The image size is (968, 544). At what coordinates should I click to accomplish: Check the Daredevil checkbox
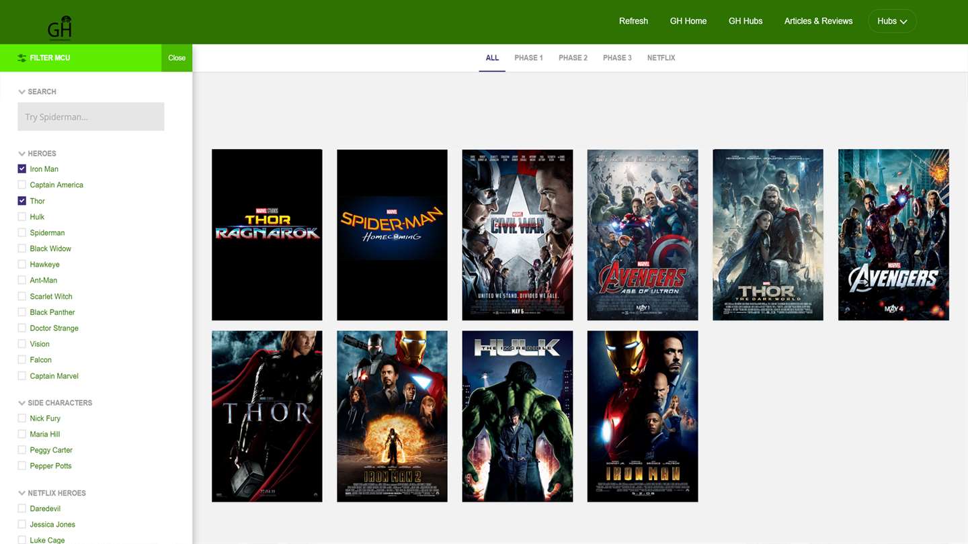click(22, 508)
